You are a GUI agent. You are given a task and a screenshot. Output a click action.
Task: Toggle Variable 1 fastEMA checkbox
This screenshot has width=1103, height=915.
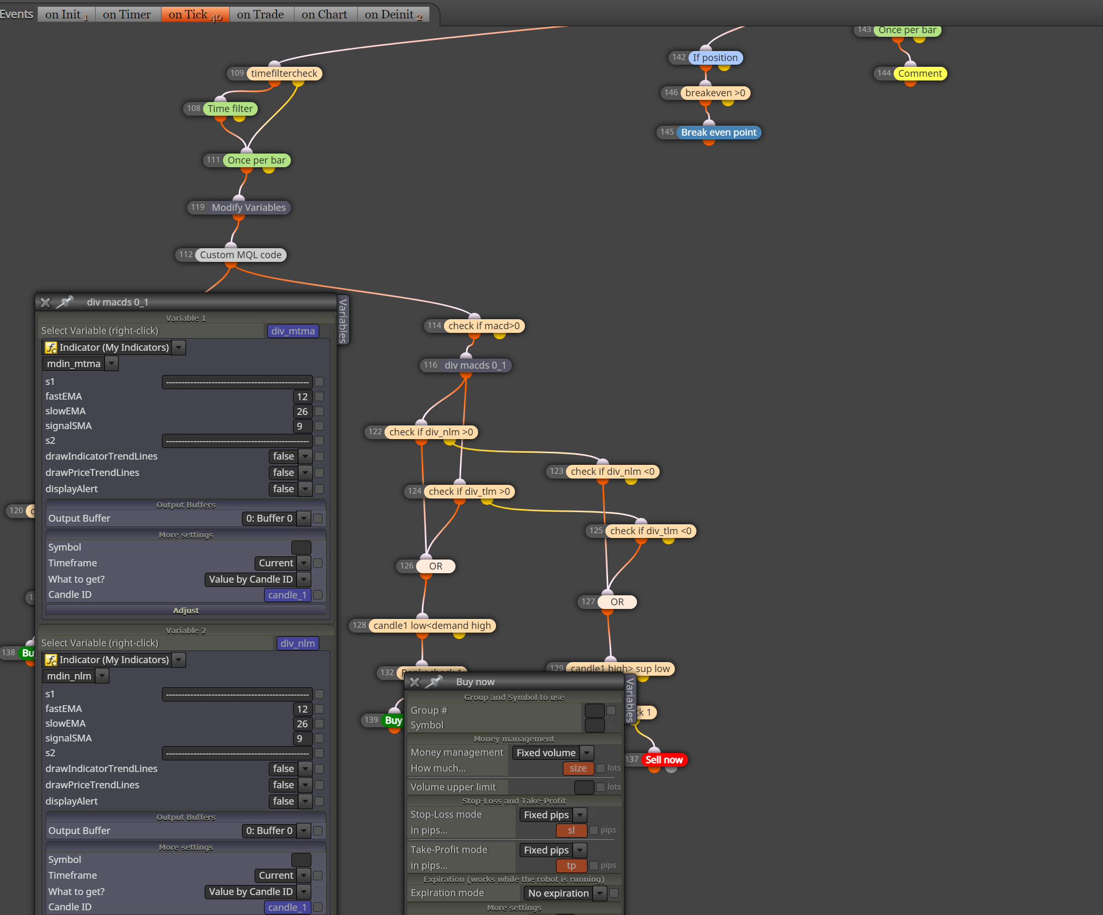tap(319, 397)
